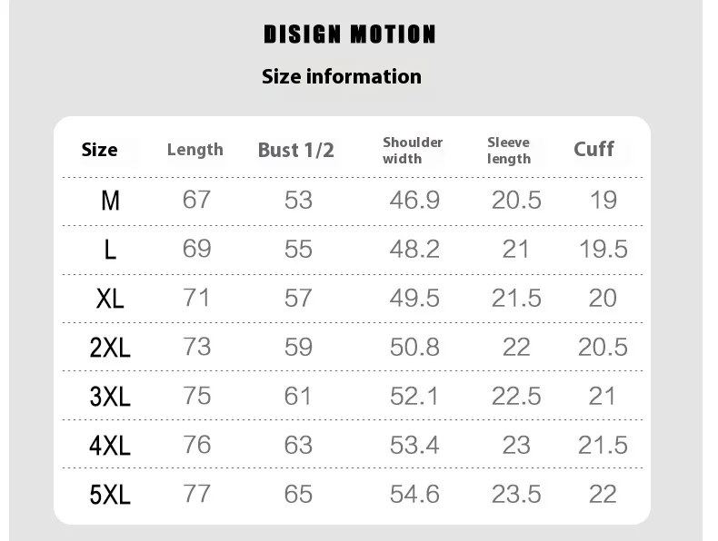
Task: Click the 4XL size row label
Action: pos(110,446)
